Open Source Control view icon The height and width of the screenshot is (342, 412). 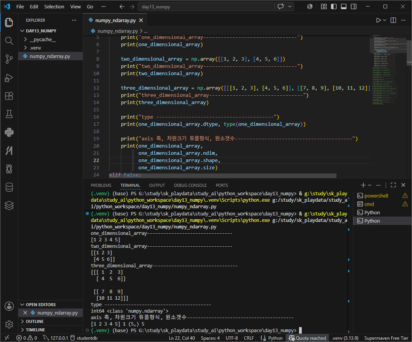pos(9,59)
